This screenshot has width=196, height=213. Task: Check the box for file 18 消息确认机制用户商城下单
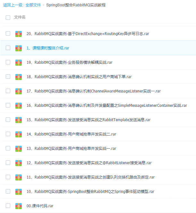coord(8,77)
